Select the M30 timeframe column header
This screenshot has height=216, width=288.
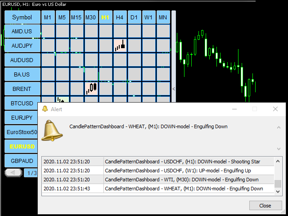tap(91, 17)
